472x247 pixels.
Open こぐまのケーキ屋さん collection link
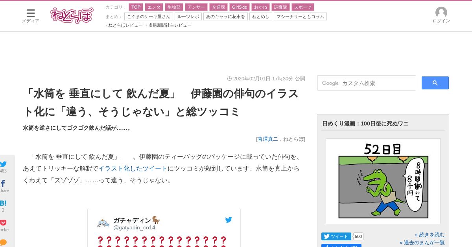(x=149, y=16)
